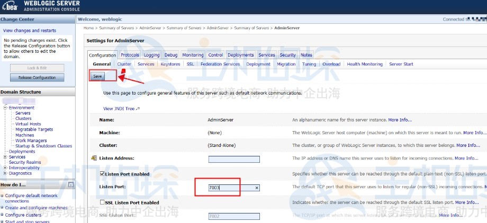Image resolution: width=487 pixels, height=223 pixels.
Task: Open first Summary of Servers breadcrumb link
Action: coord(116,28)
